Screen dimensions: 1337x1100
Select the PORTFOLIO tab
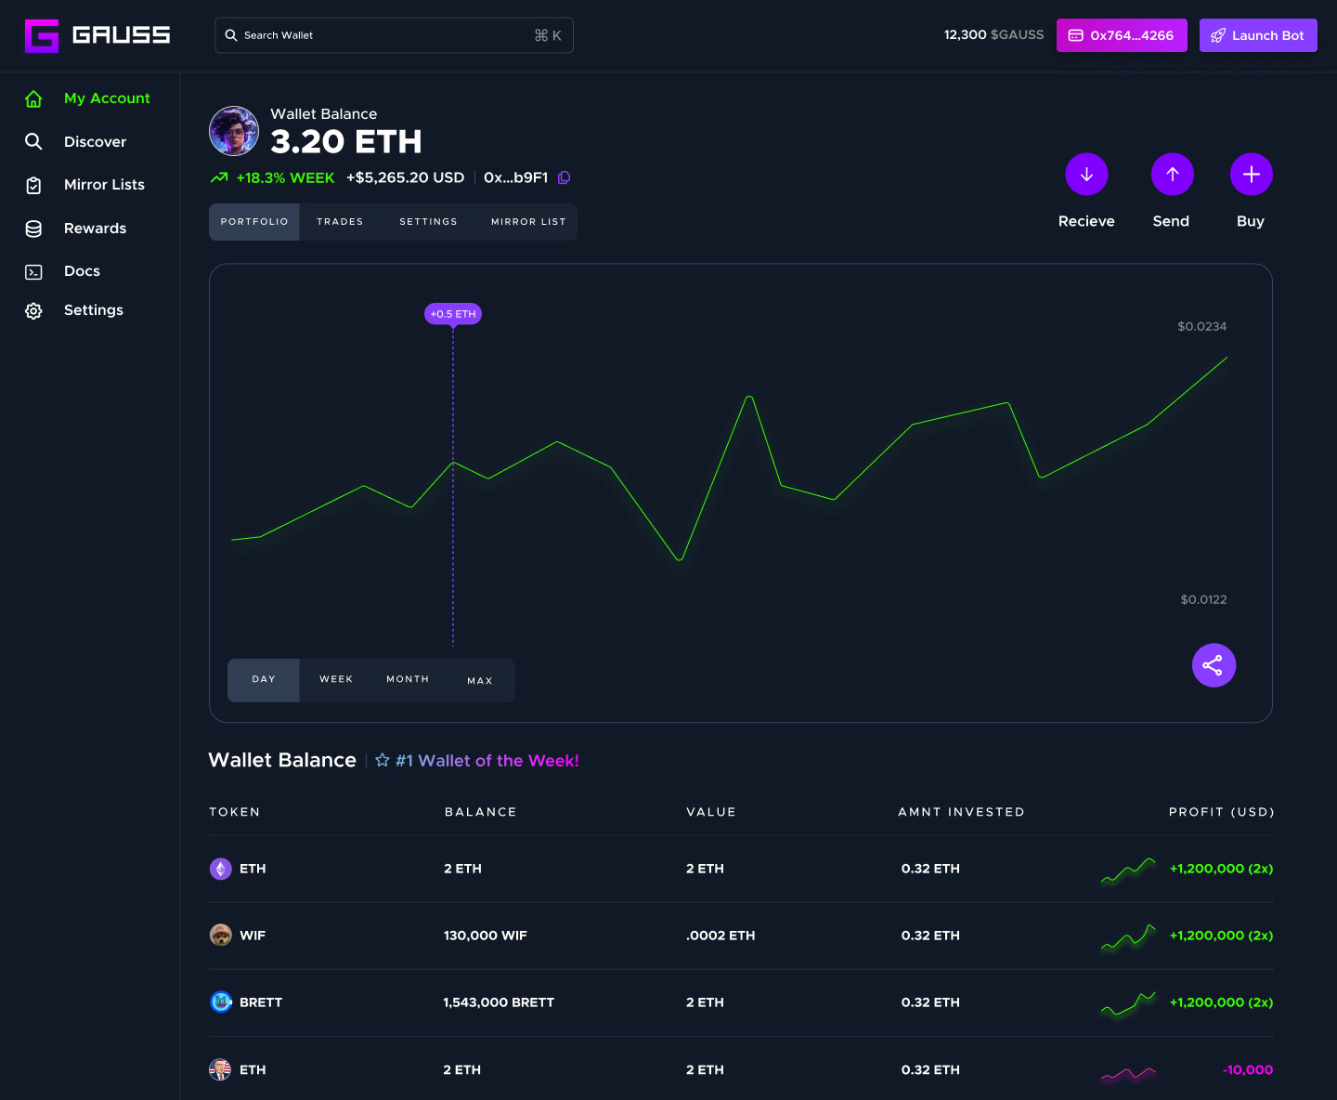pos(254,222)
